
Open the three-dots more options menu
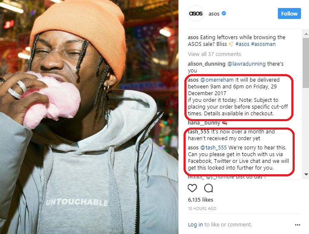click(x=297, y=225)
